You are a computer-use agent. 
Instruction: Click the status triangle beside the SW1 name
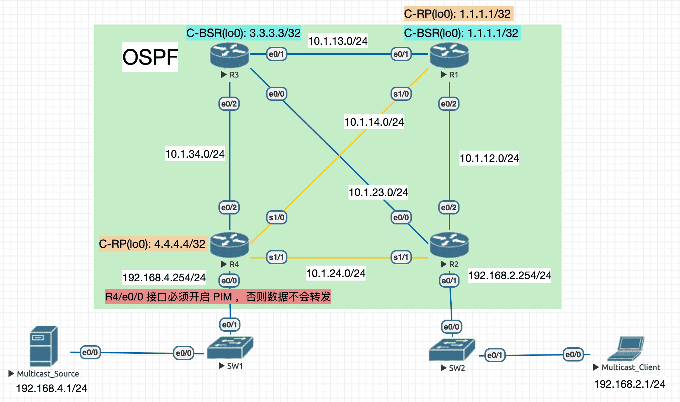(222, 366)
